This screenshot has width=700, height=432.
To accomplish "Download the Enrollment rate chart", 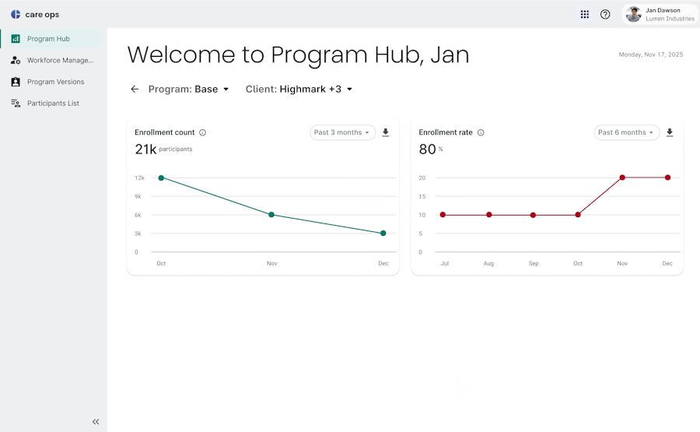I will click(670, 132).
